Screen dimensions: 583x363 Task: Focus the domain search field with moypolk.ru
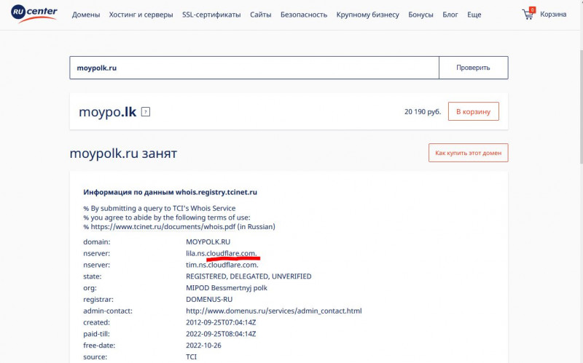pyautogui.click(x=254, y=68)
